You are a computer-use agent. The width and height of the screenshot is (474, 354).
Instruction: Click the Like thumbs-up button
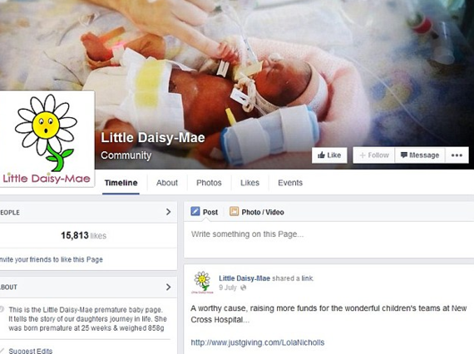pyautogui.click(x=329, y=155)
